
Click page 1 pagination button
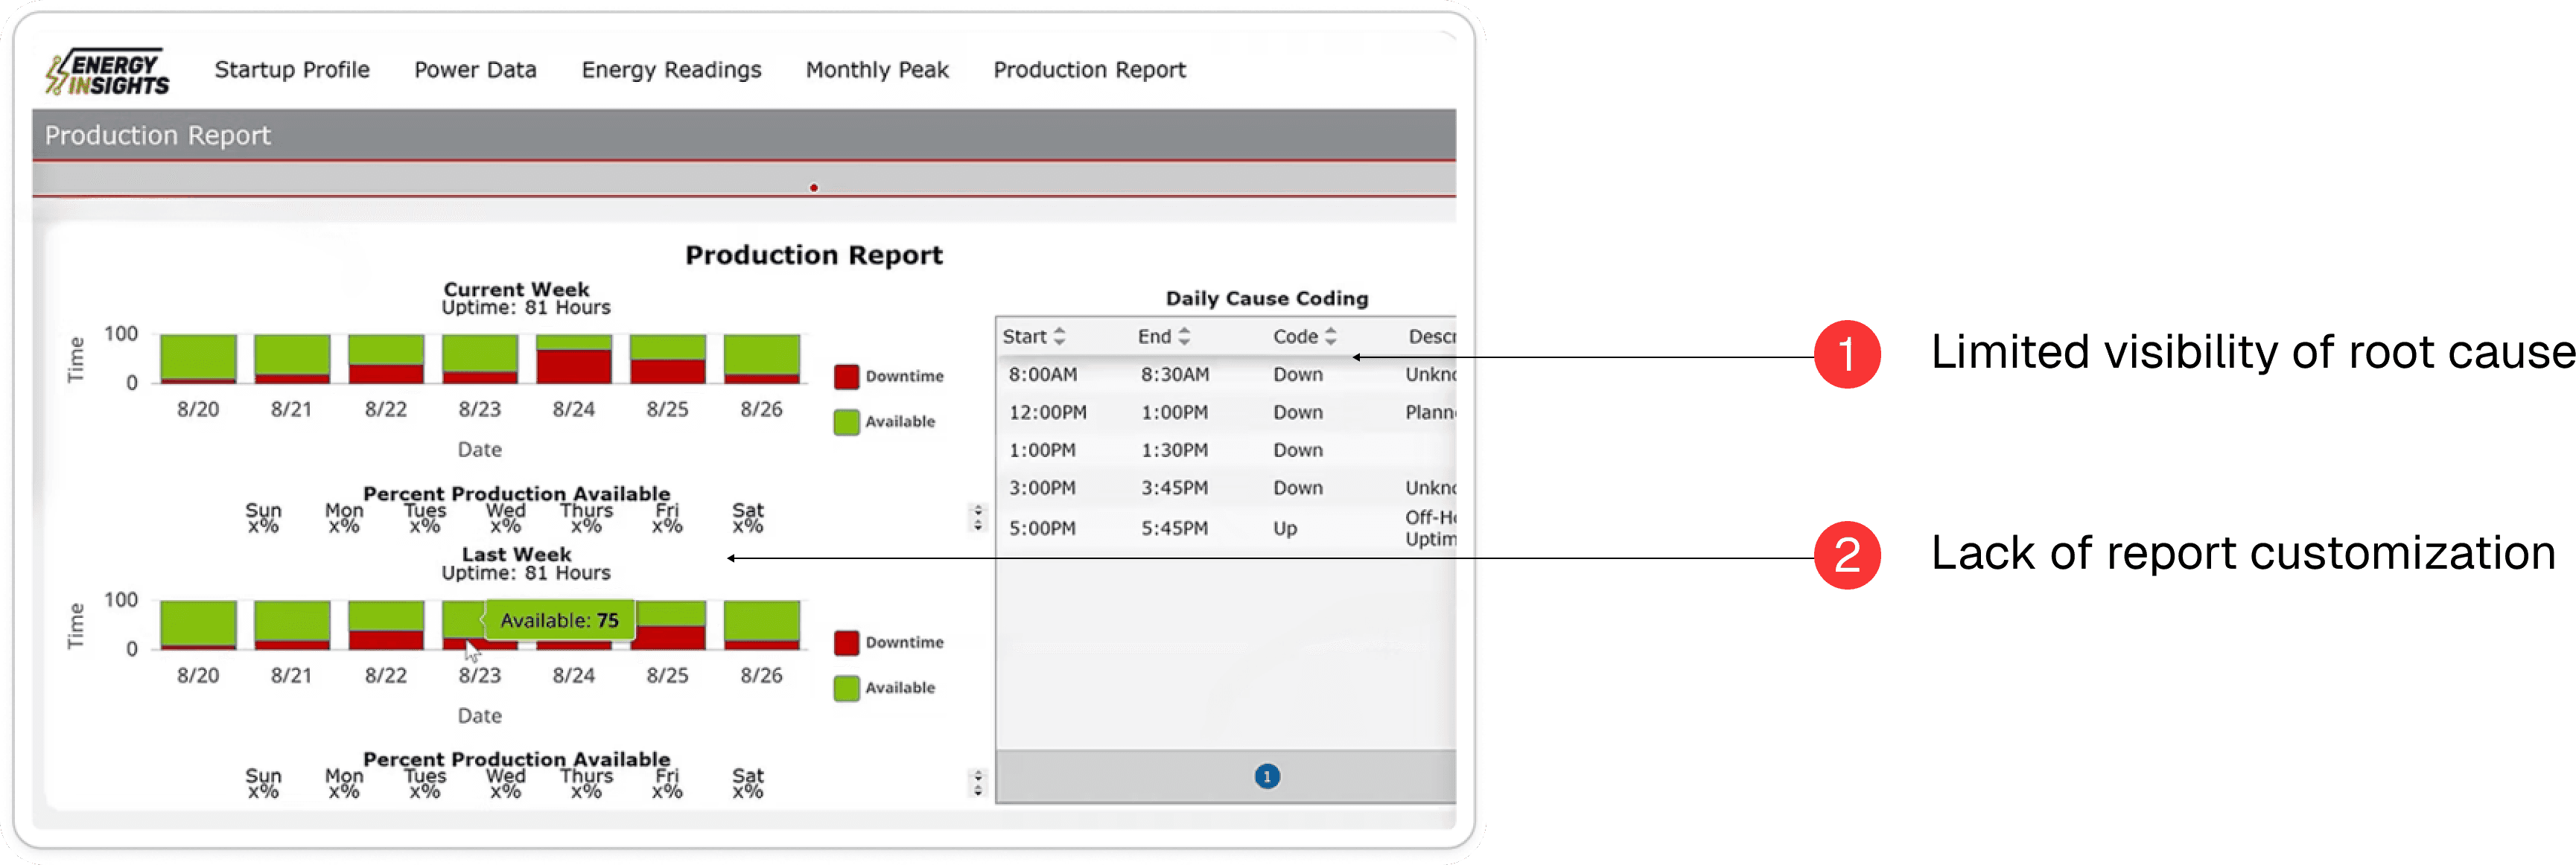click(x=1267, y=777)
